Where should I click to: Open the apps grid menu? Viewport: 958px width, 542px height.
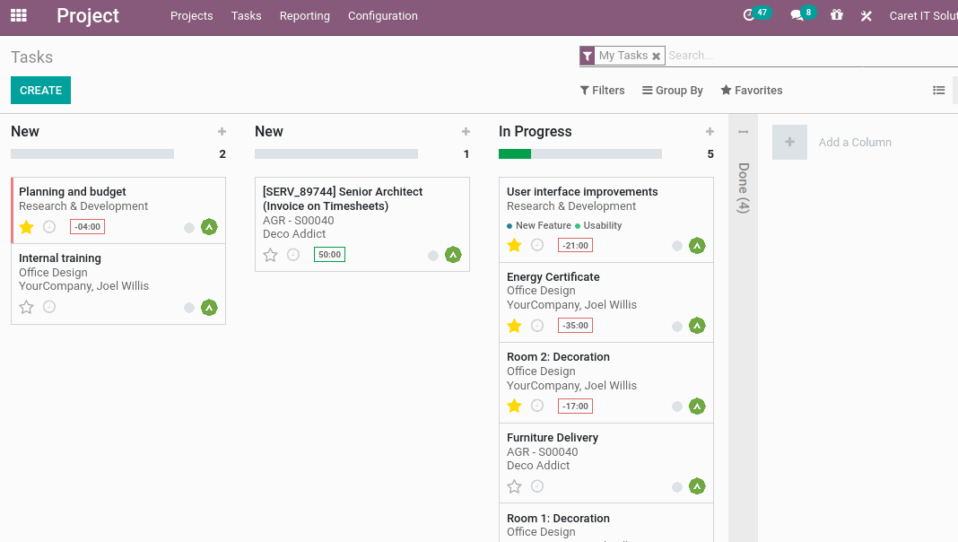[x=18, y=15]
